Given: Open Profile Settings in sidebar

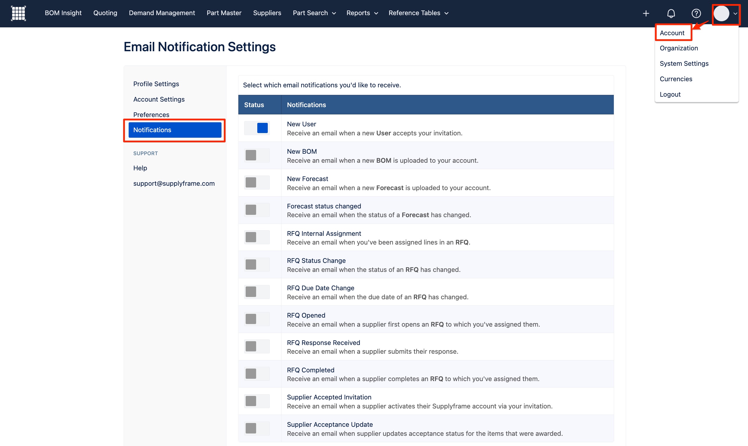Looking at the screenshot, I should click(156, 84).
